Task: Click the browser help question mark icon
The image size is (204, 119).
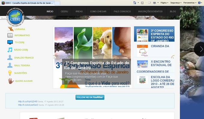Action: [x=199, y=3]
